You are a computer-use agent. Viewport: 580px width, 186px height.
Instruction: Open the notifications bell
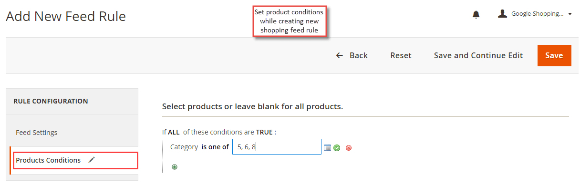[x=476, y=14]
